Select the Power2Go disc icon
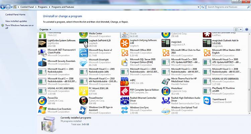 pyautogui.click(x=42, y=101)
